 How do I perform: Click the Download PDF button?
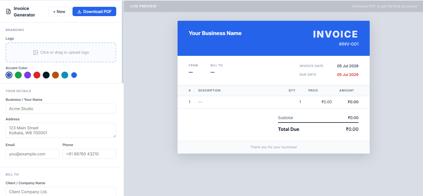(x=94, y=11)
